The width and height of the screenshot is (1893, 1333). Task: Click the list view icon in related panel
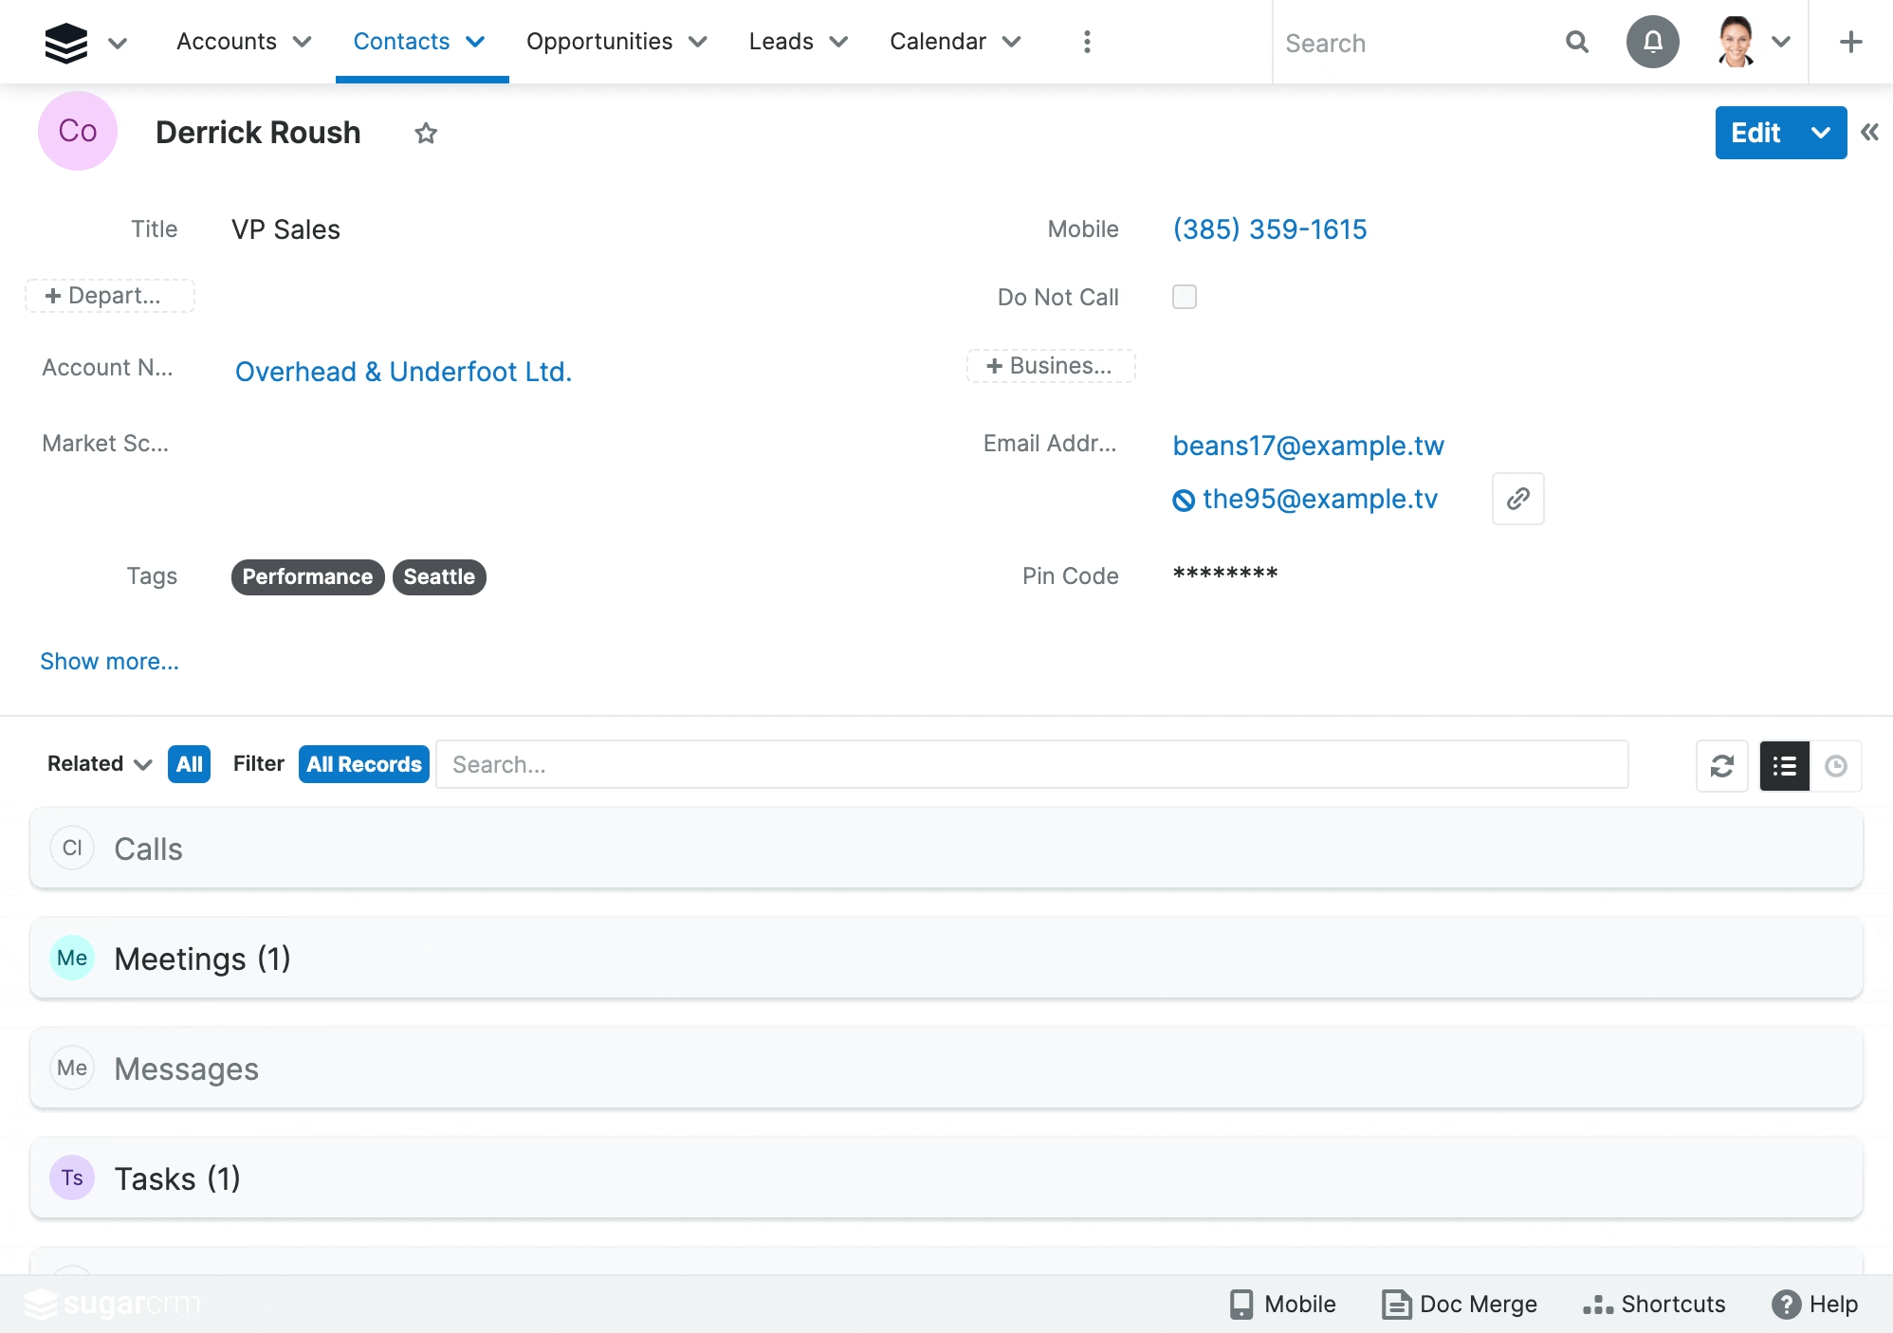coord(1785,763)
